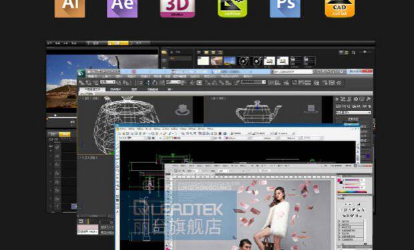Open the selection filter dropdown in 3ds Max toolbar
This screenshot has height=250, width=414.
tap(108, 82)
